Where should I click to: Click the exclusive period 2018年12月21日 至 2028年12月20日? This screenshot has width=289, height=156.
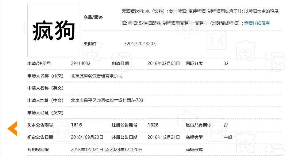tap(106, 150)
